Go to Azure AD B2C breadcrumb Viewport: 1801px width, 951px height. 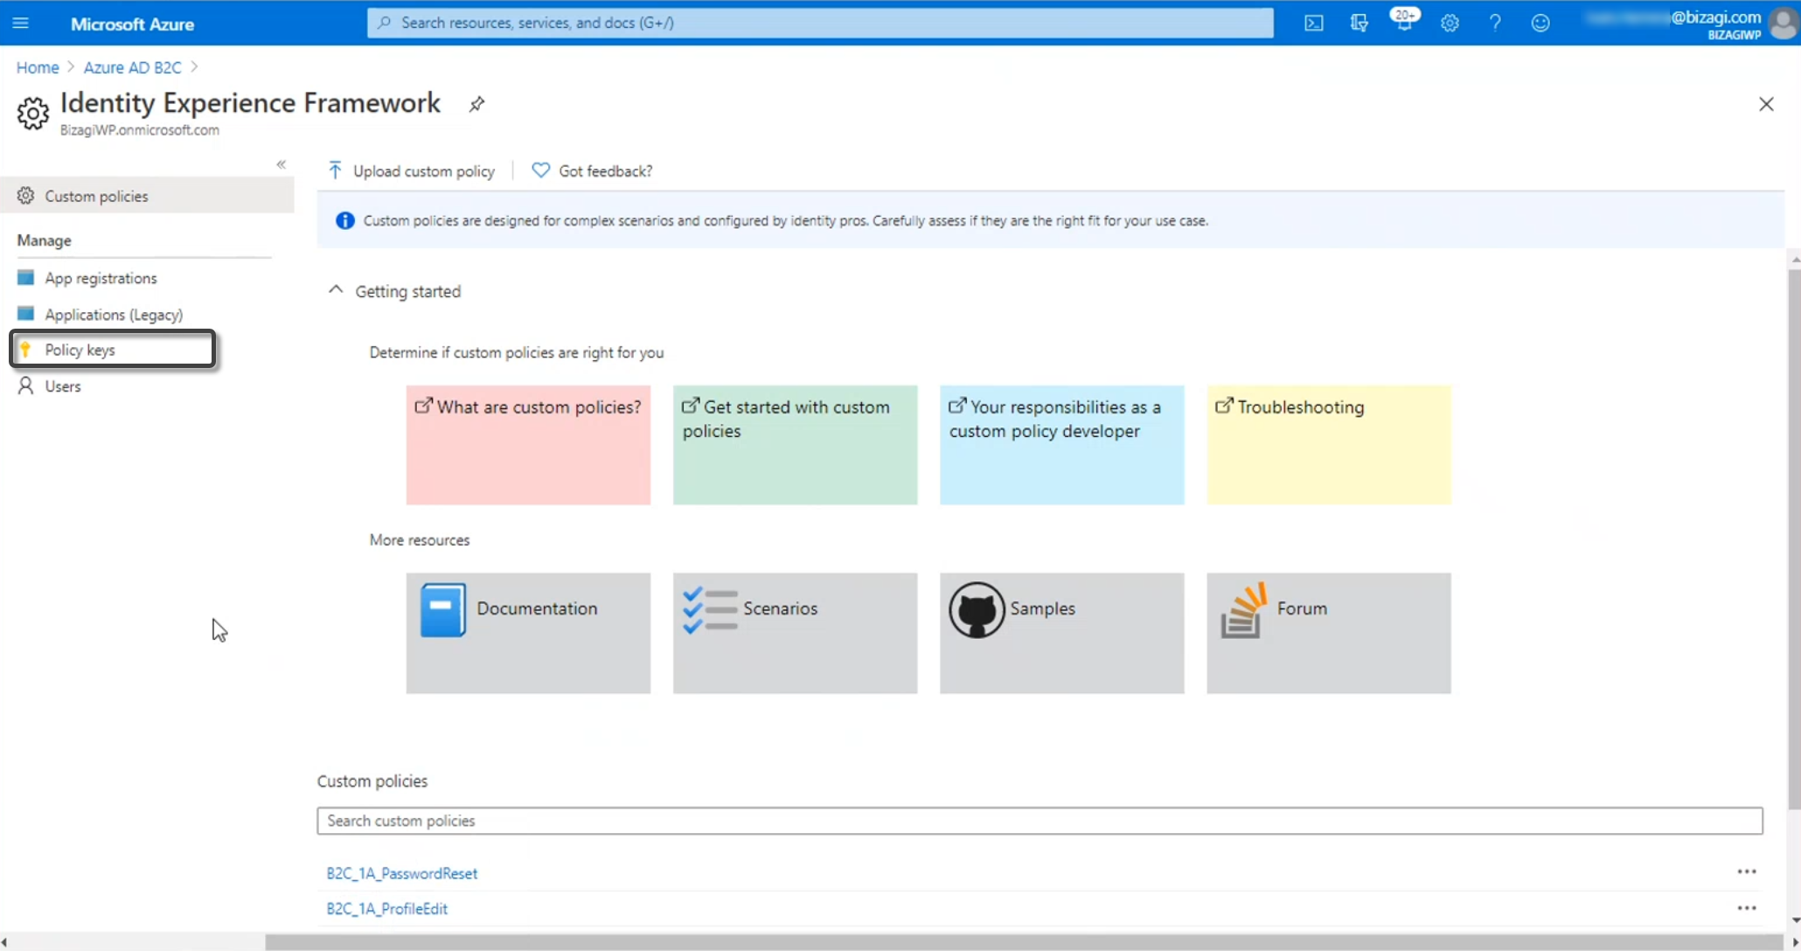pos(132,67)
